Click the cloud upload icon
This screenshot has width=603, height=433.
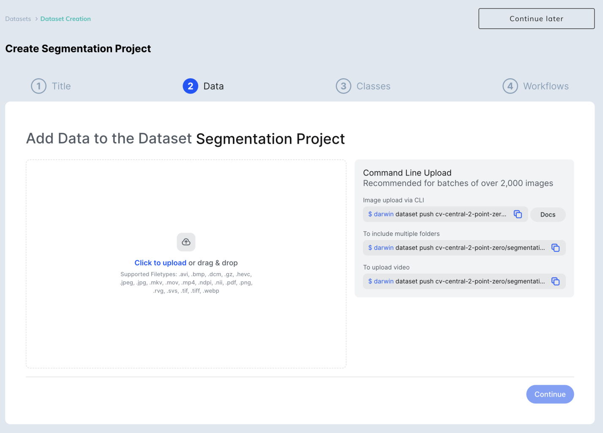click(186, 242)
